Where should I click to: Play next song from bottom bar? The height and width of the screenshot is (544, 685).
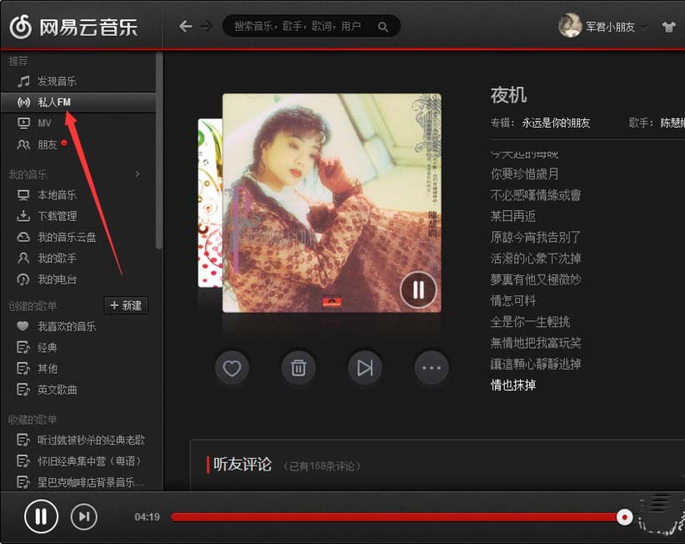pos(84,517)
